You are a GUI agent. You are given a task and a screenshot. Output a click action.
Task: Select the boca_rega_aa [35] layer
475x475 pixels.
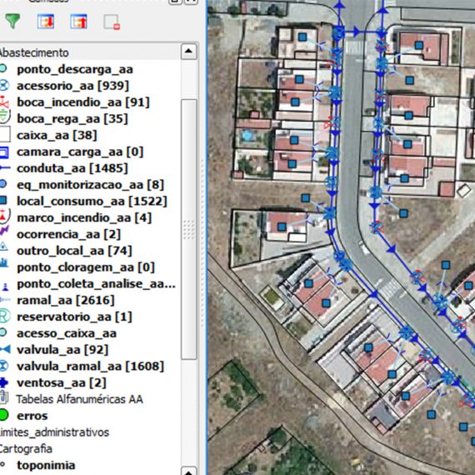tap(72, 118)
